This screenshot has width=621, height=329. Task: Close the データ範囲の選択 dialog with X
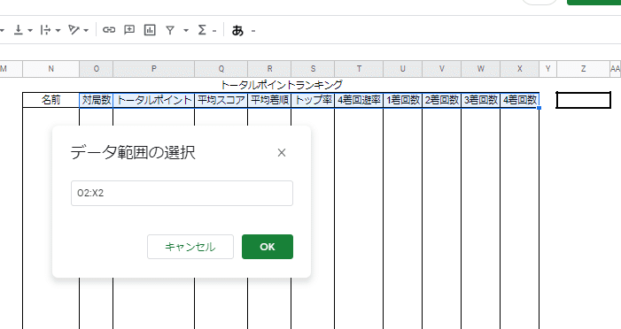[282, 153]
